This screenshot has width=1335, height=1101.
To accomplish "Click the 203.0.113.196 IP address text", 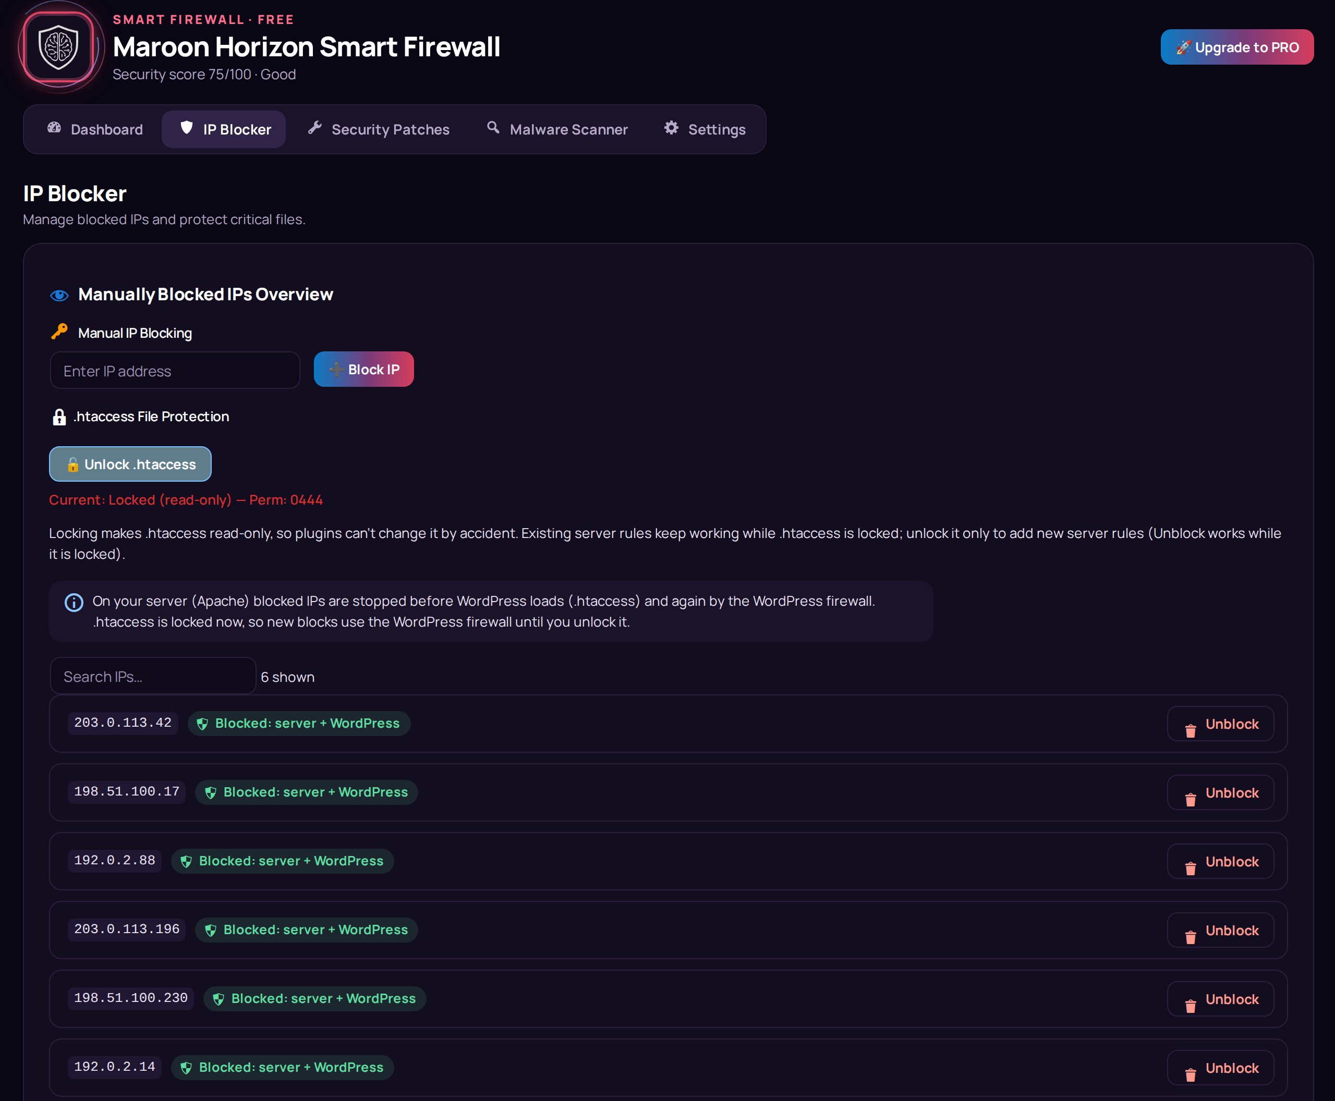I will (127, 929).
